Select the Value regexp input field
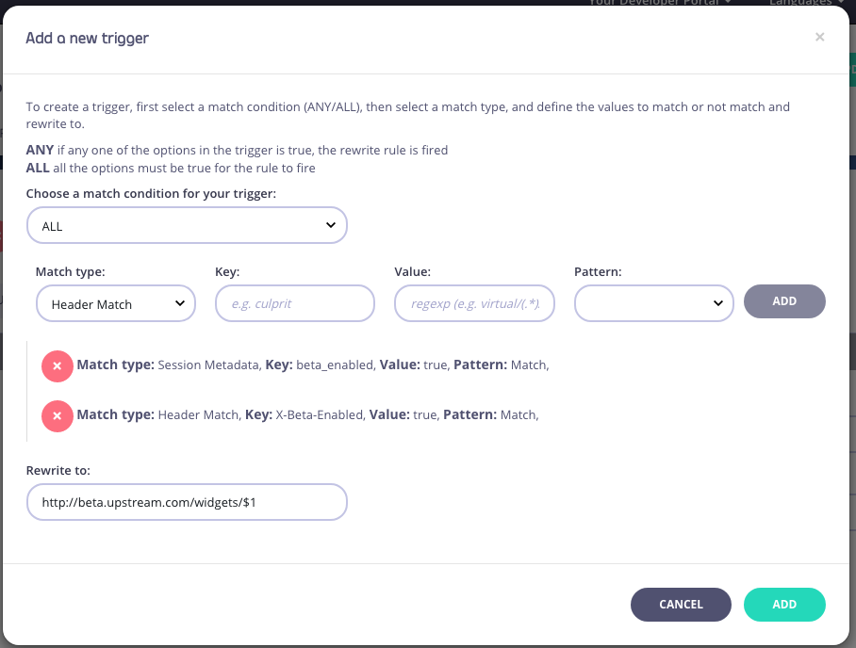The width and height of the screenshot is (856, 648). click(x=474, y=302)
